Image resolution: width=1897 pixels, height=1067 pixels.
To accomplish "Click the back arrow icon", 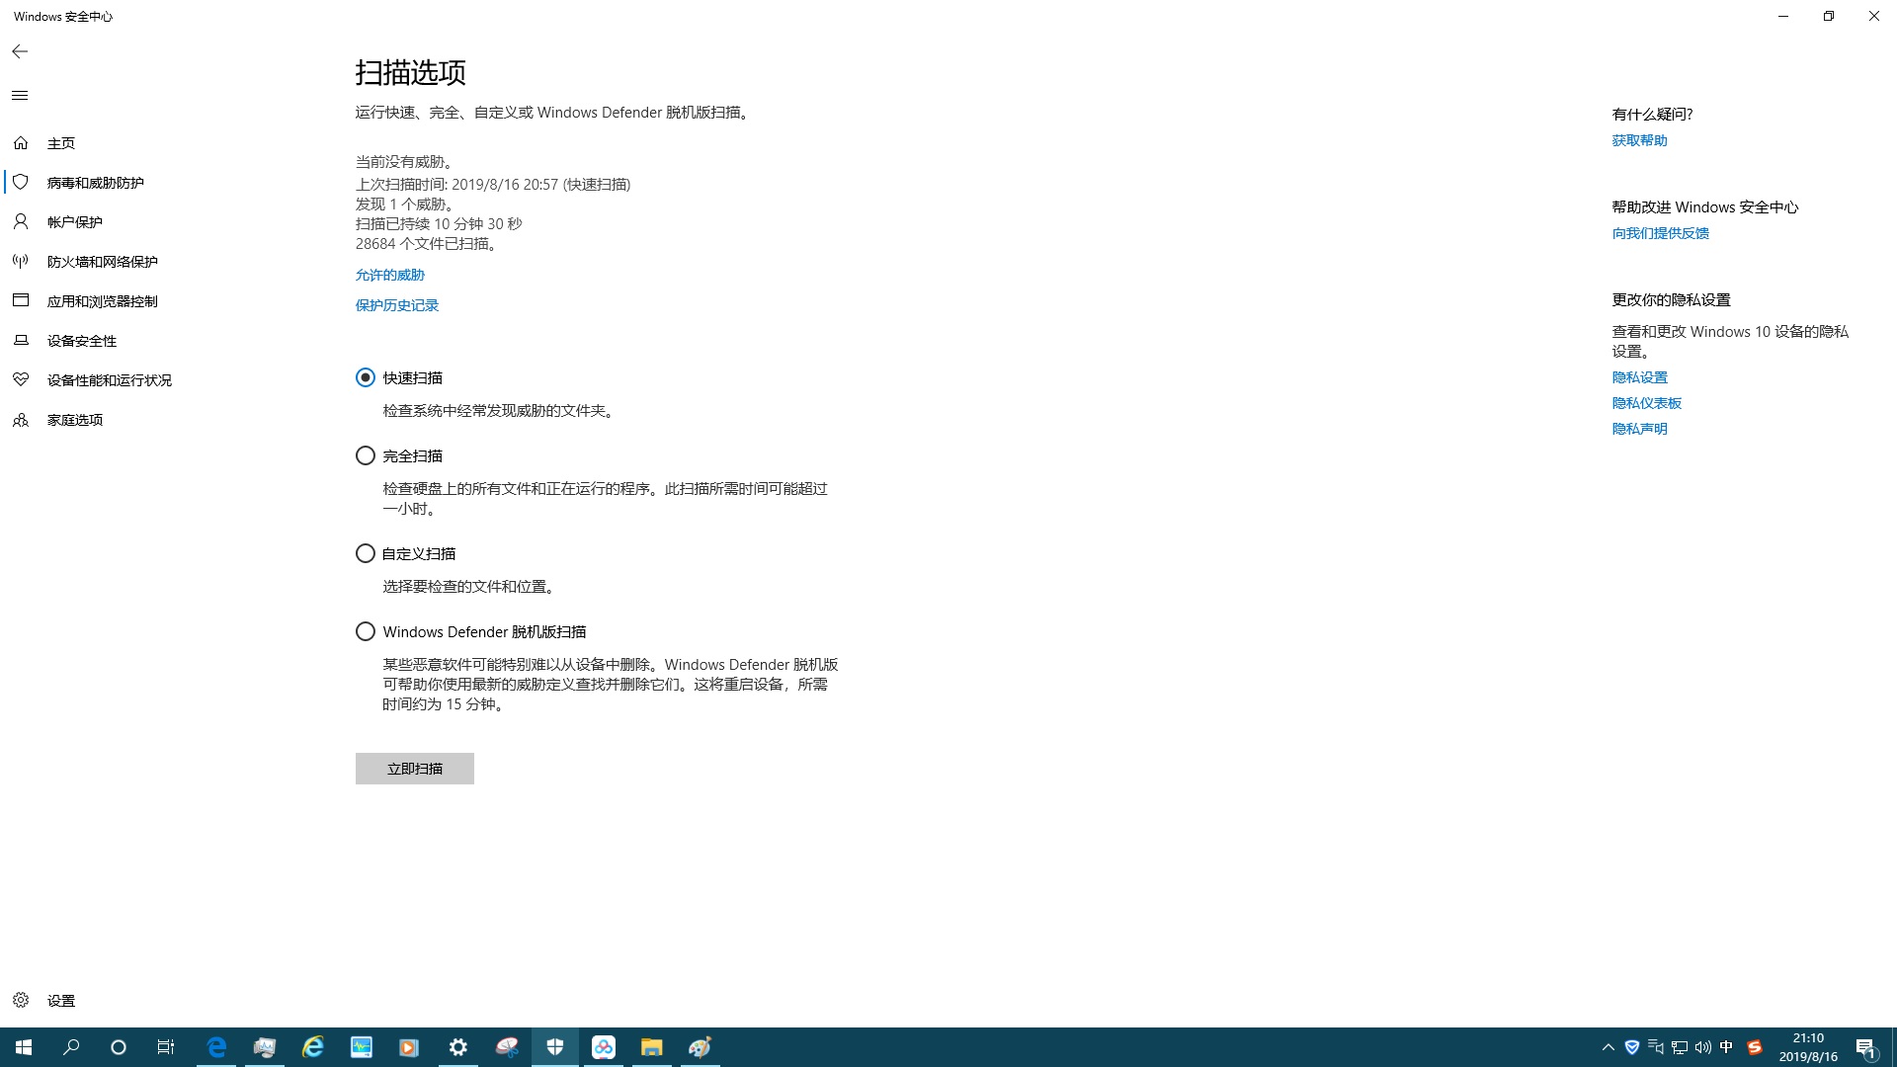I will click(x=20, y=51).
